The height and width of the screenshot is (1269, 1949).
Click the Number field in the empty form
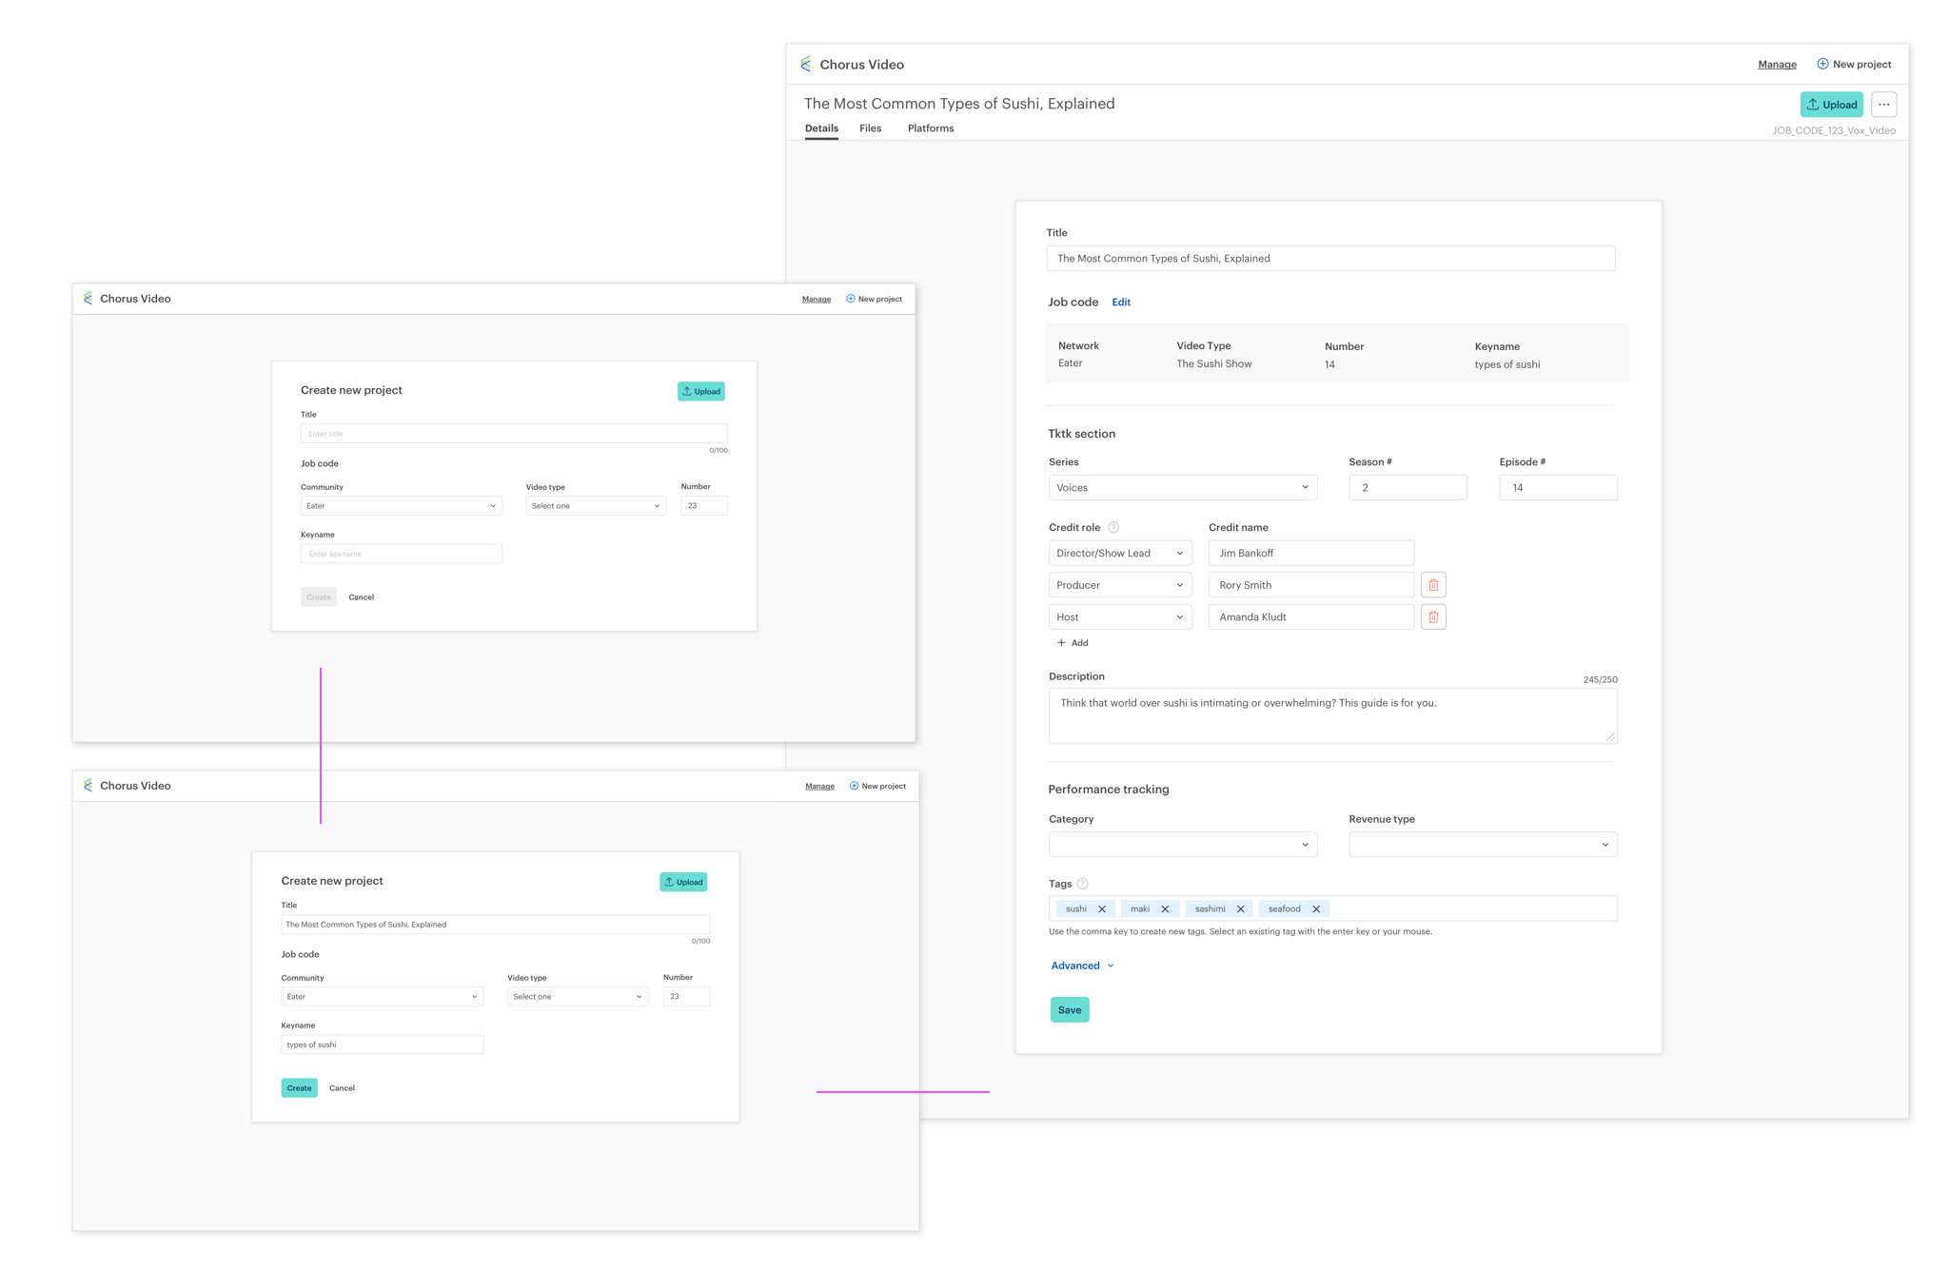click(704, 506)
